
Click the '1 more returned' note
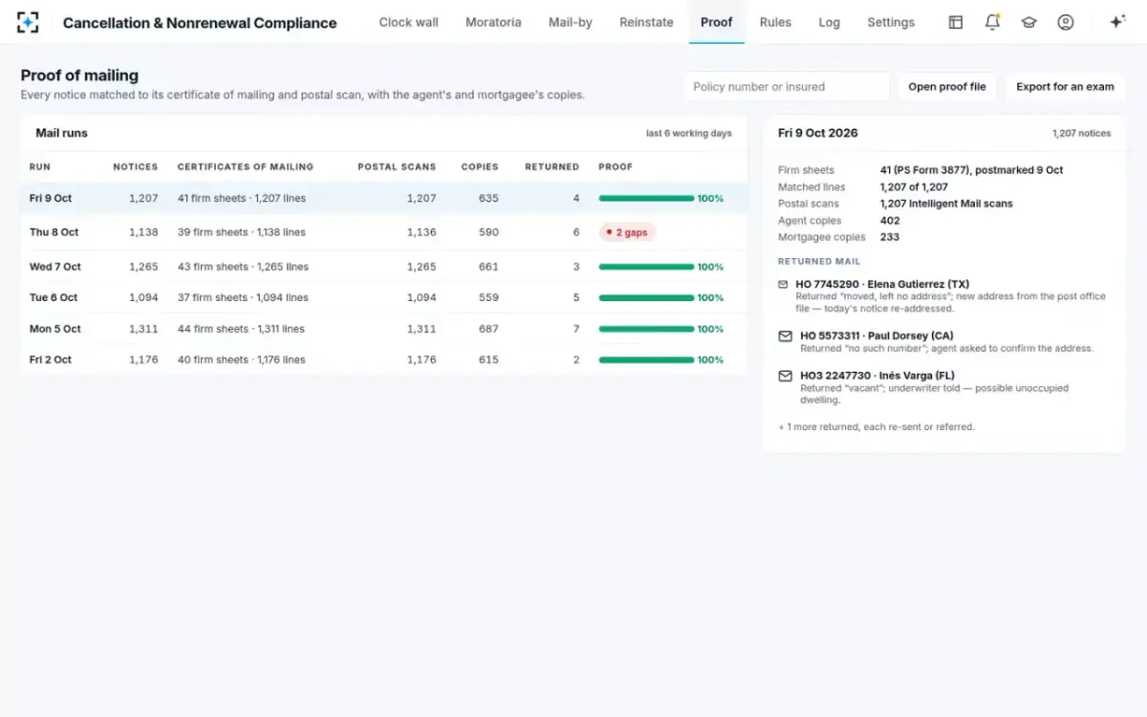876,427
